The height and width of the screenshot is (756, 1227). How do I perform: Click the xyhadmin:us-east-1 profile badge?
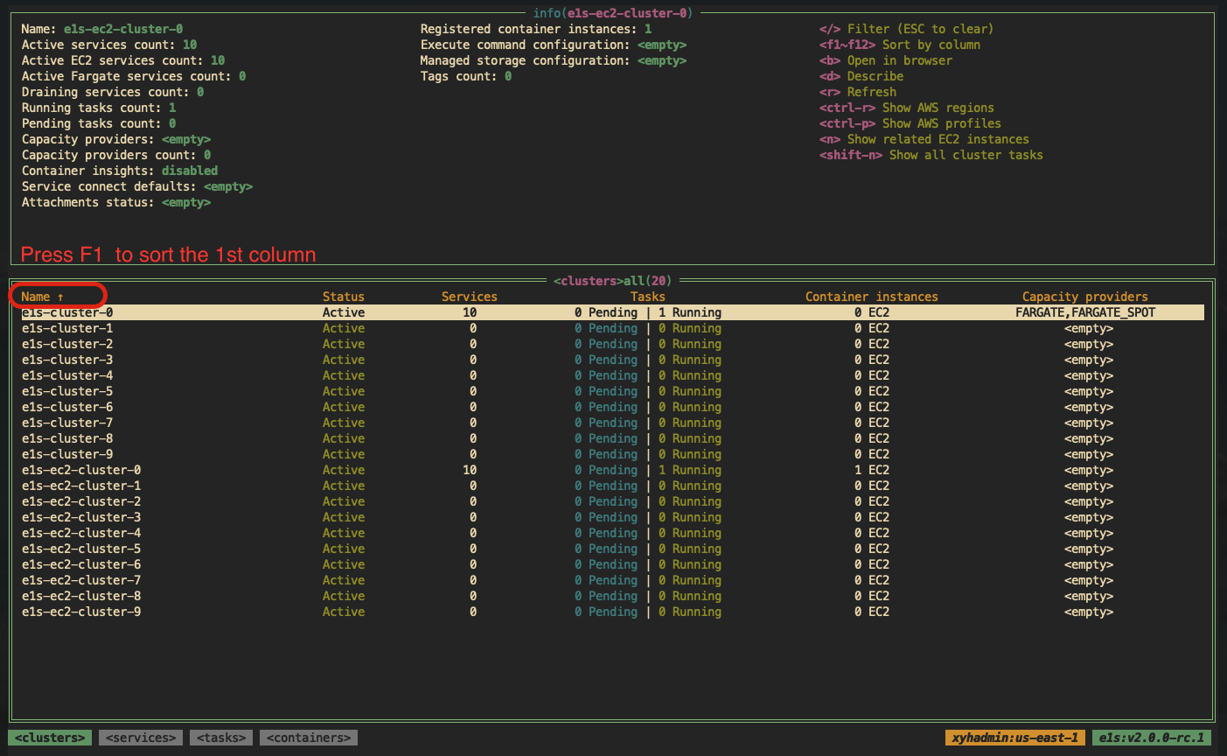coord(1015,738)
